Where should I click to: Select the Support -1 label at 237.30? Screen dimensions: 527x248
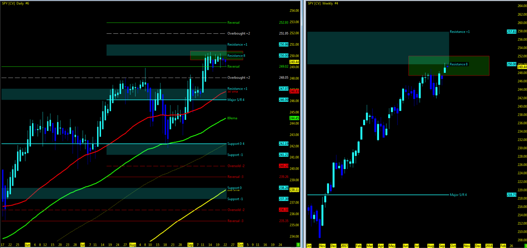[235, 199]
